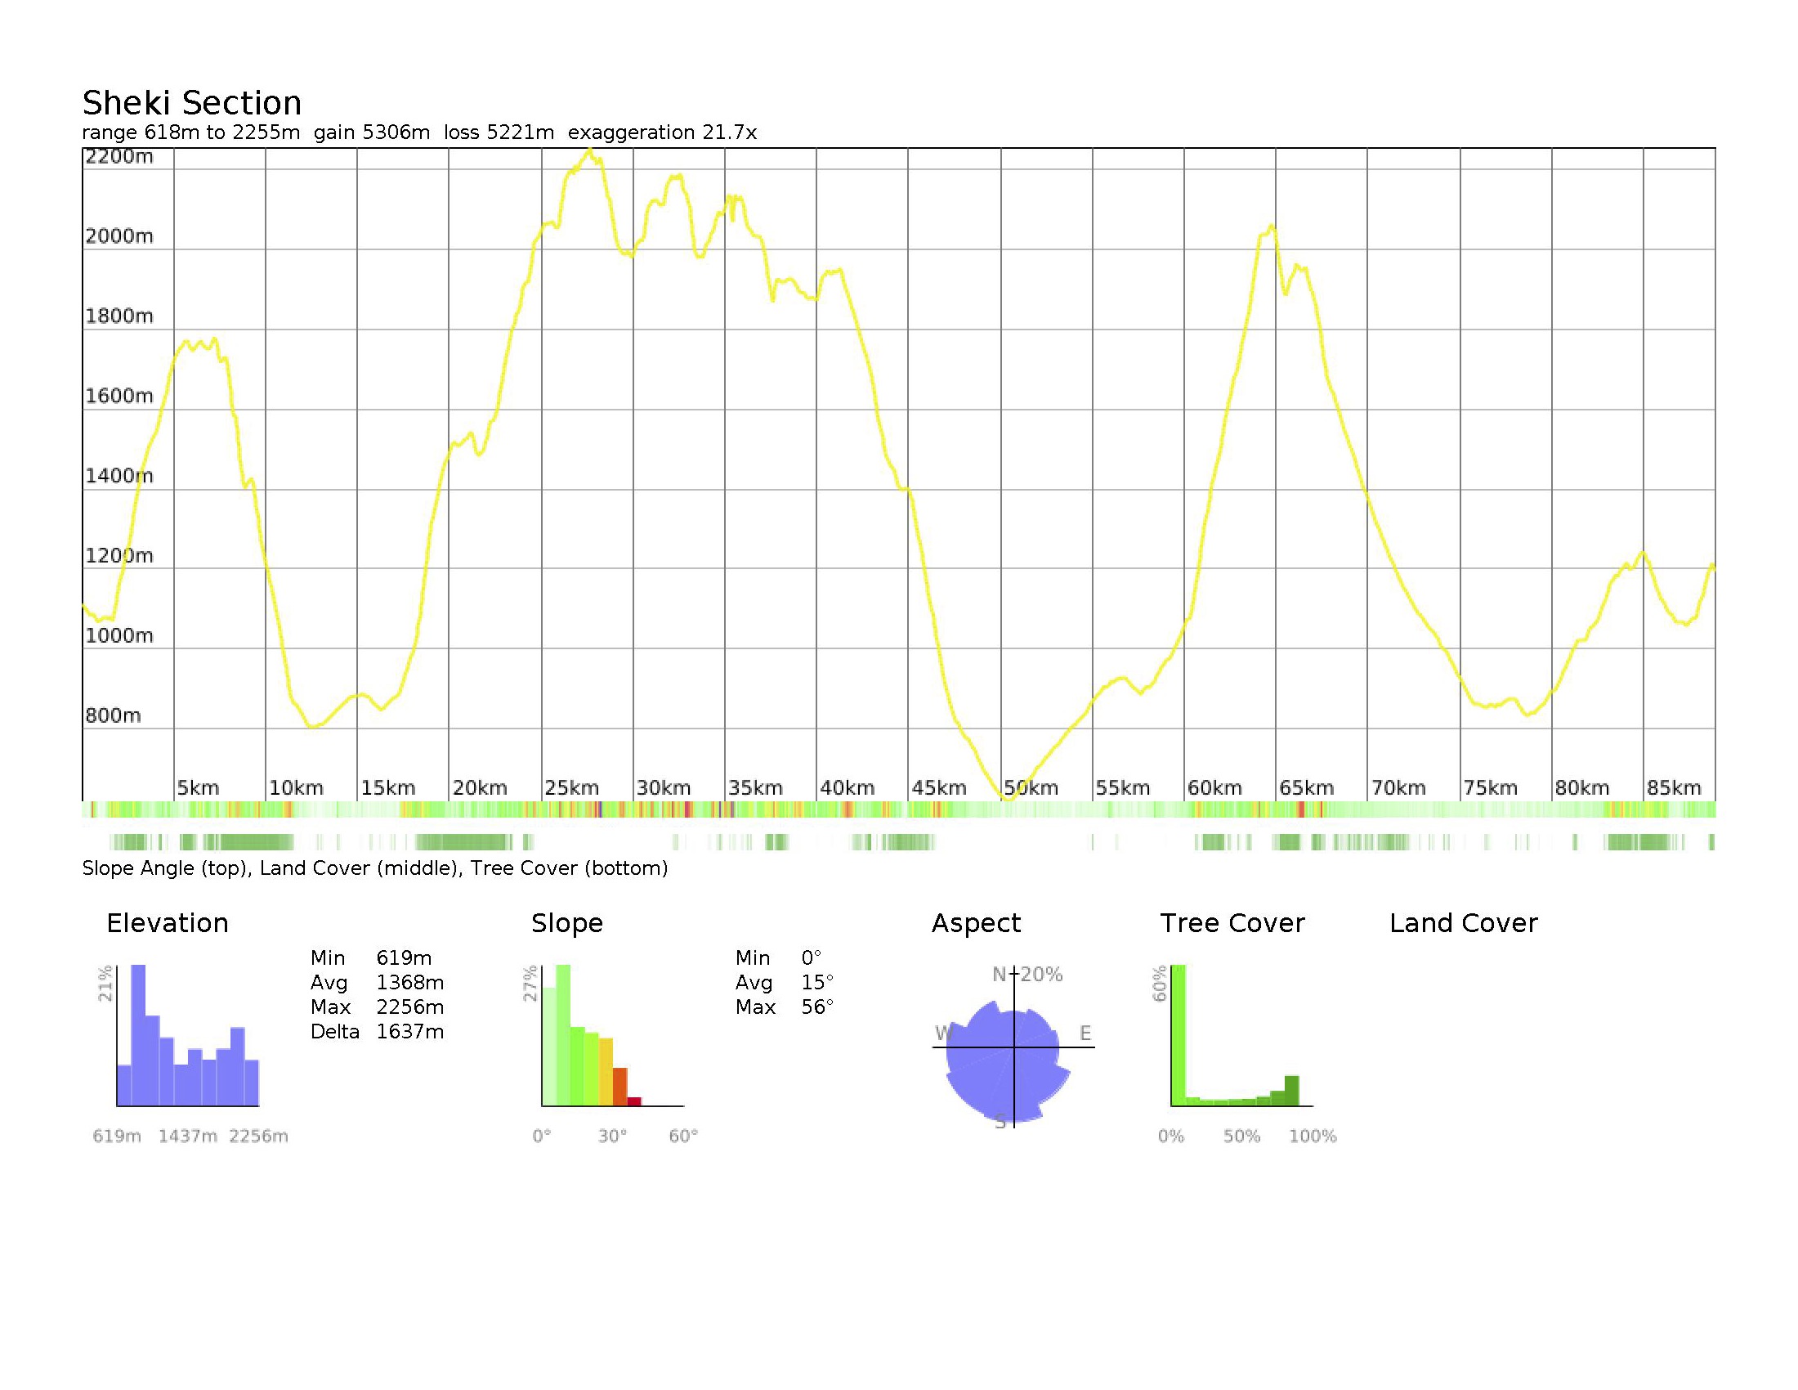Click the 50km distance label
The width and height of the screenshot is (1798, 1390).
click(1031, 788)
